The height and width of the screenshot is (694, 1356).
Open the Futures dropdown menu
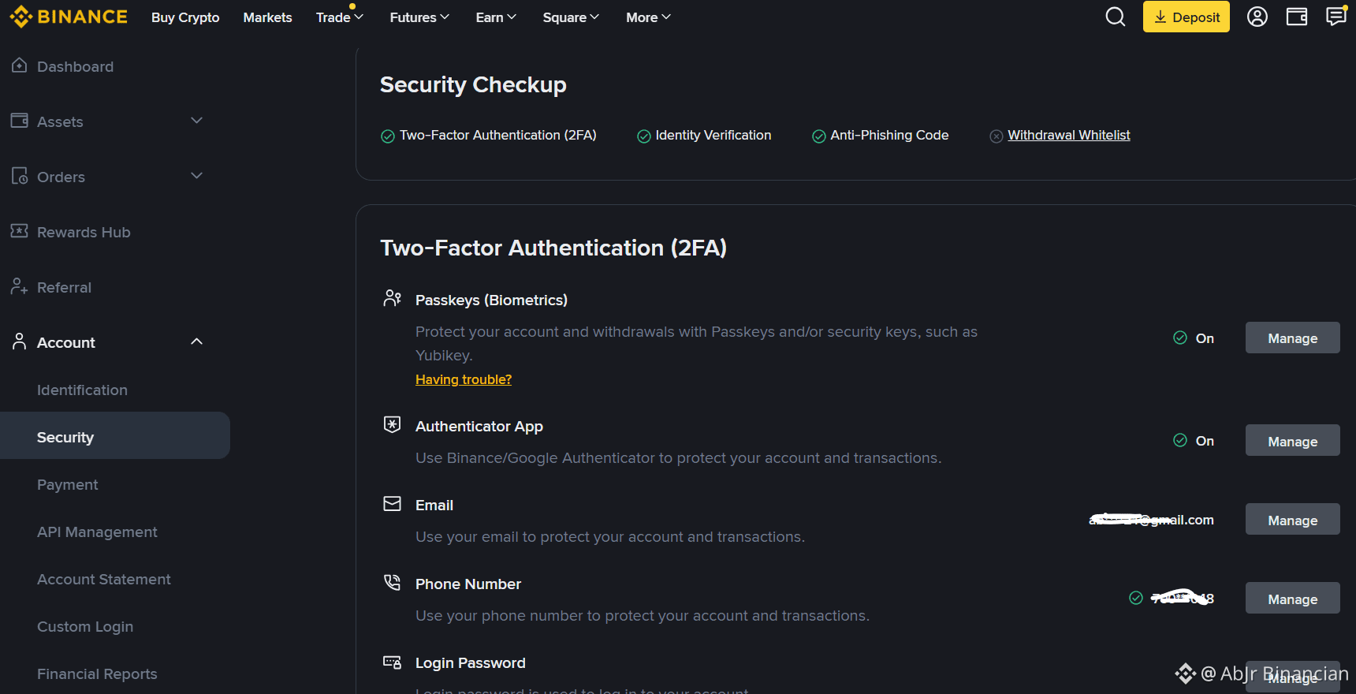point(419,17)
